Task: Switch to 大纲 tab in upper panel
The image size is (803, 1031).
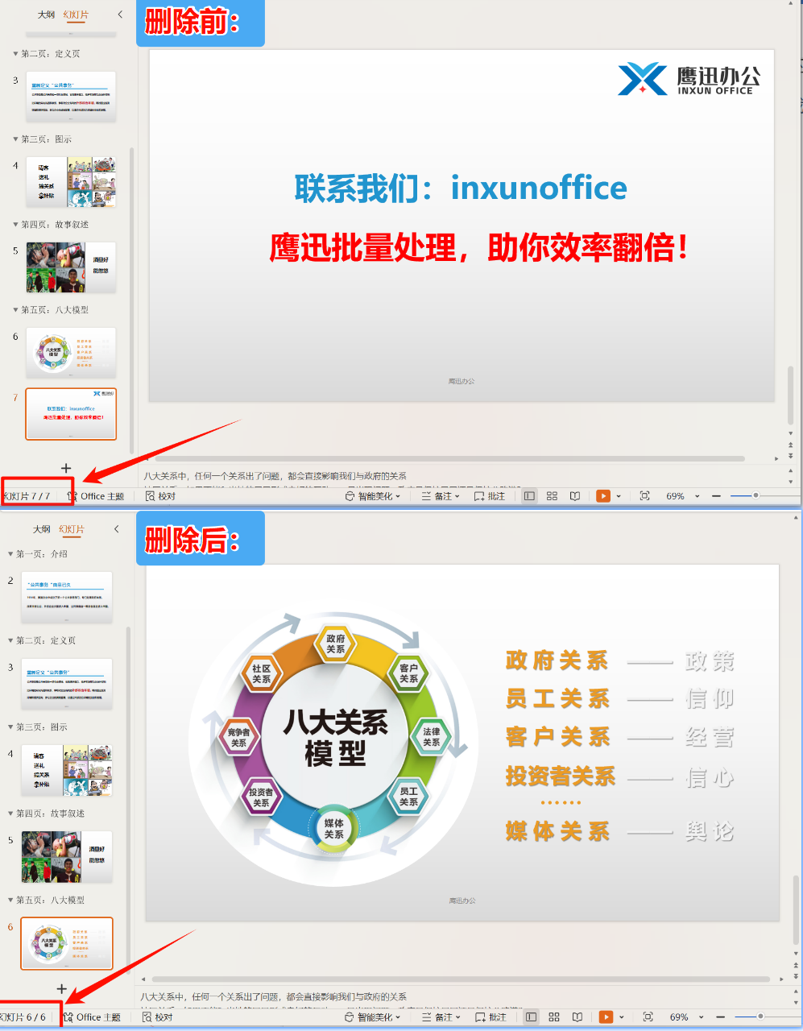Action: [46, 14]
